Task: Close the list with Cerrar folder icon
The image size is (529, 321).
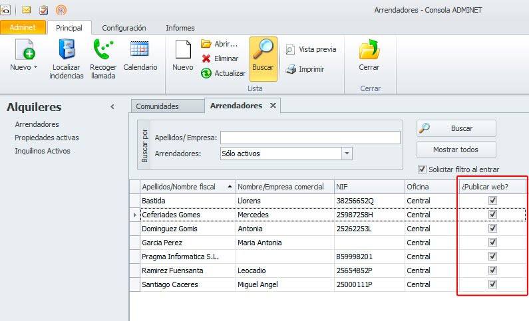Action: [x=369, y=51]
